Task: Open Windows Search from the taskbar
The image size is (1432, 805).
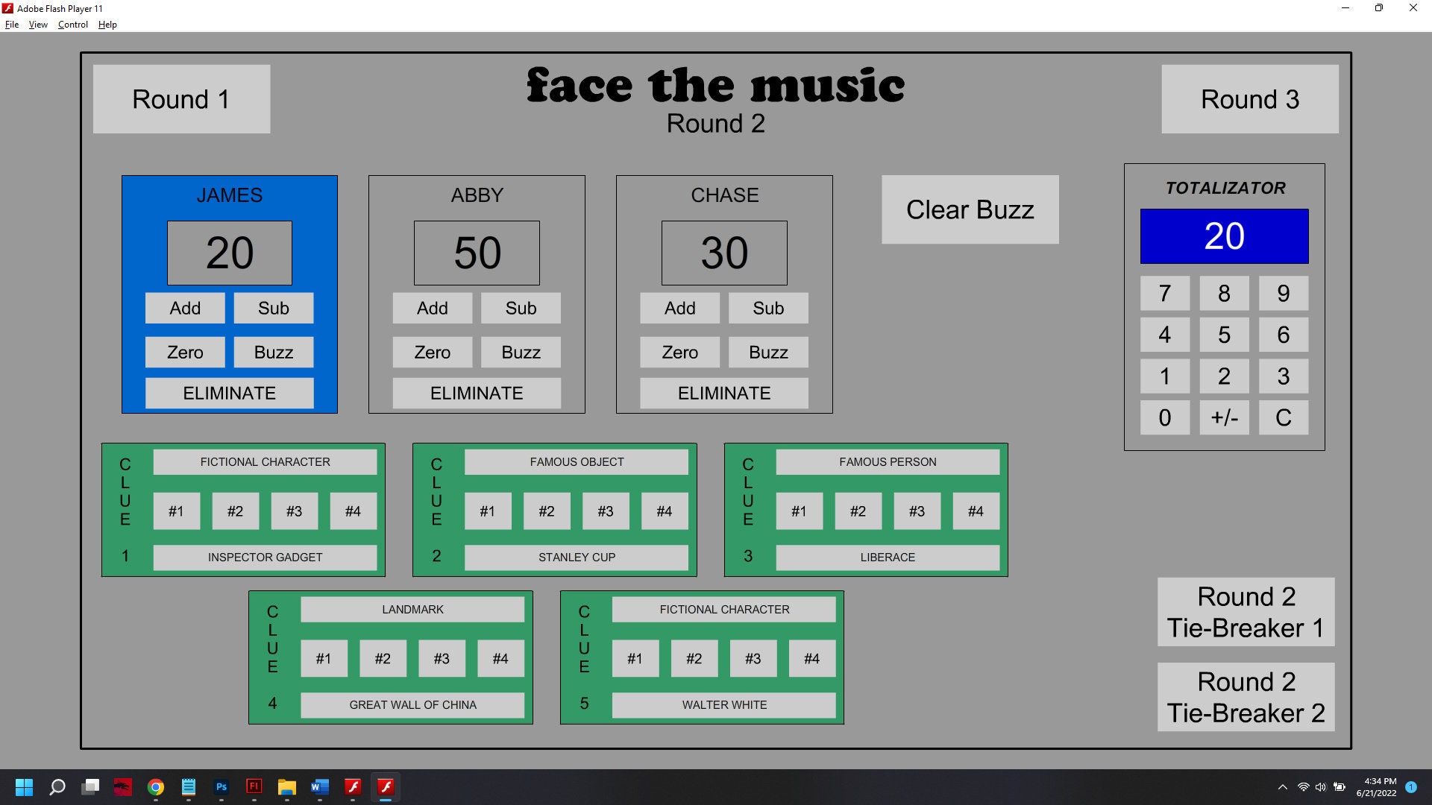Action: click(57, 787)
